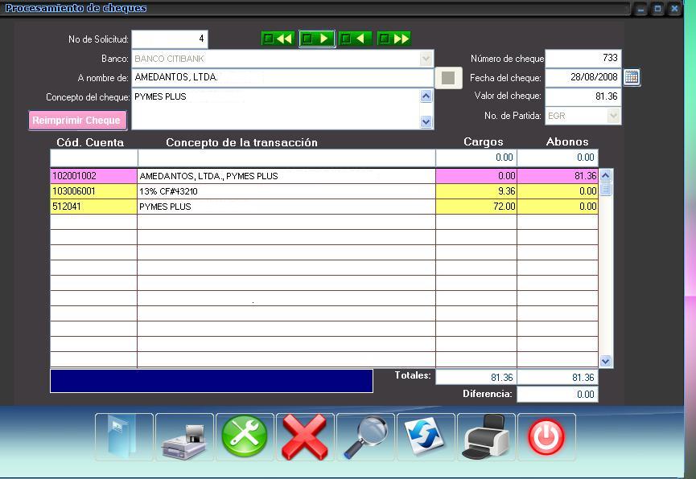The width and height of the screenshot is (696, 479).
Task: Click the dark blue status box
Action: [x=212, y=381]
